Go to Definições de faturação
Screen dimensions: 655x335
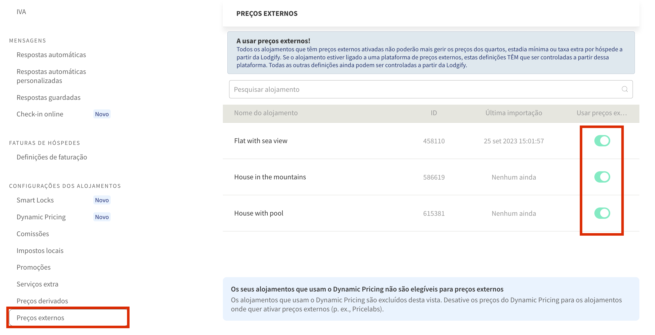52,157
